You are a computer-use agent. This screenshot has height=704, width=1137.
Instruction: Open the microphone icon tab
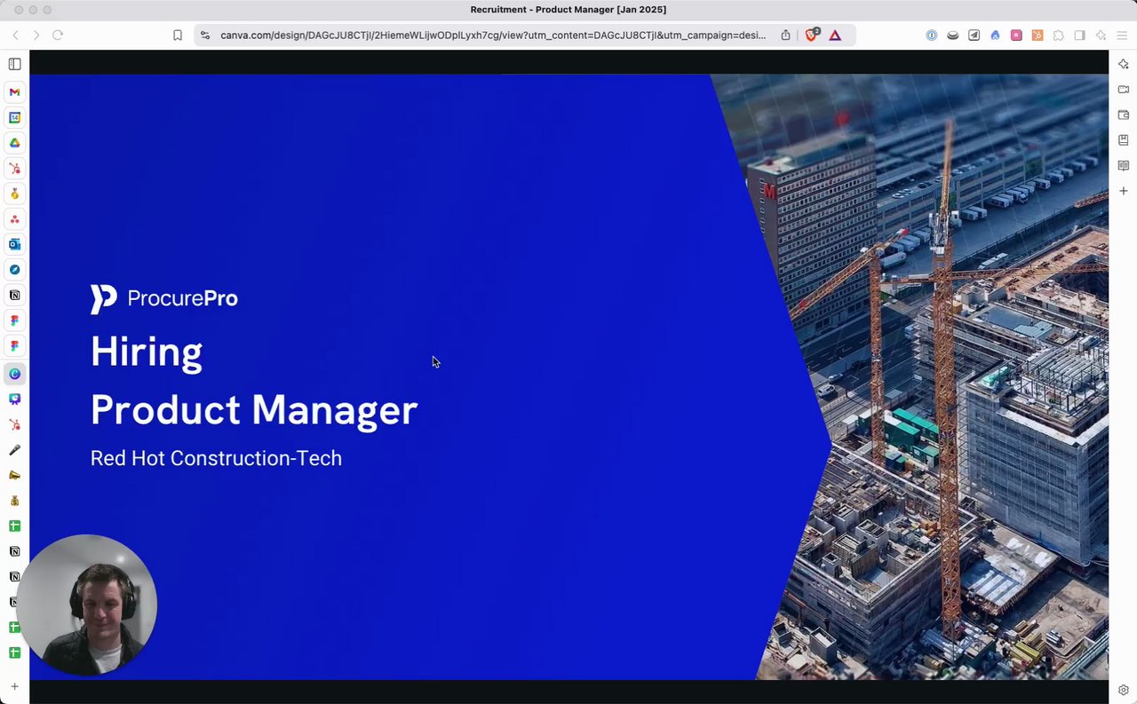coord(14,450)
